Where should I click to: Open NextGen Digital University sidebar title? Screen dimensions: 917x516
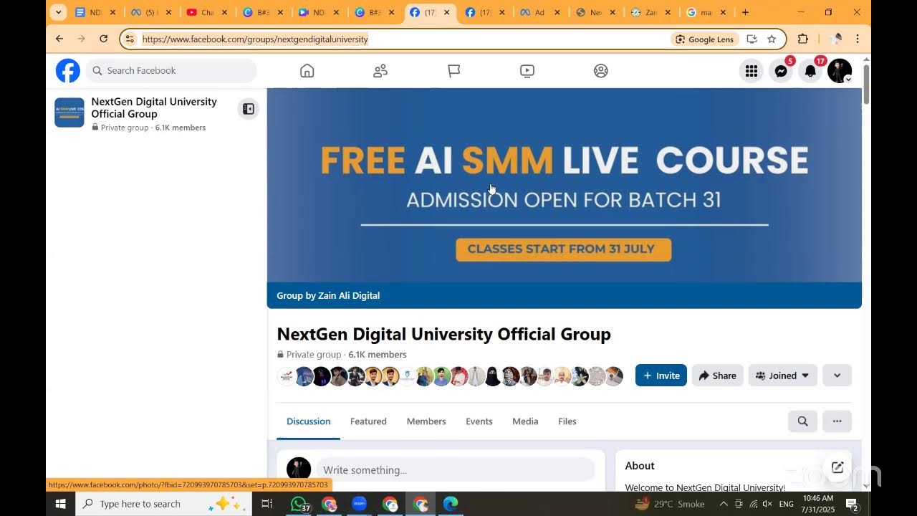point(154,107)
